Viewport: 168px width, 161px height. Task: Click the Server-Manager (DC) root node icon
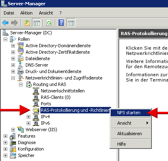(5, 33)
